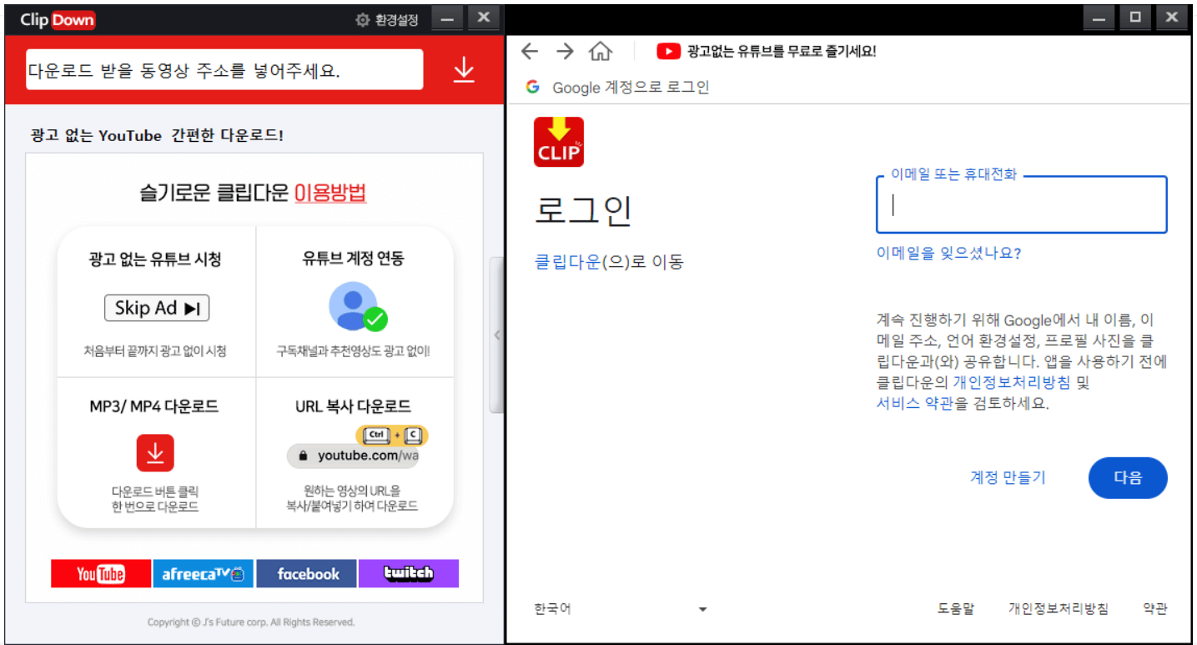Click the 계정 만들기 link
Image resolution: width=1197 pixels, height=645 pixels.
(x=1007, y=477)
